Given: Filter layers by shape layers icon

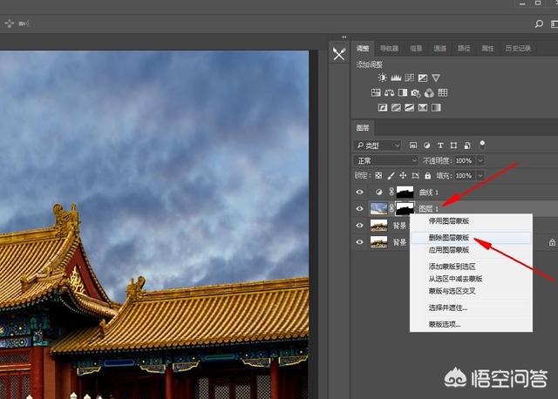Looking at the screenshot, I should pyautogui.click(x=453, y=145).
